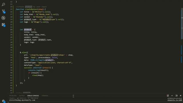Close the bottom panel
The height and width of the screenshot is (103, 183).
(180, 96)
